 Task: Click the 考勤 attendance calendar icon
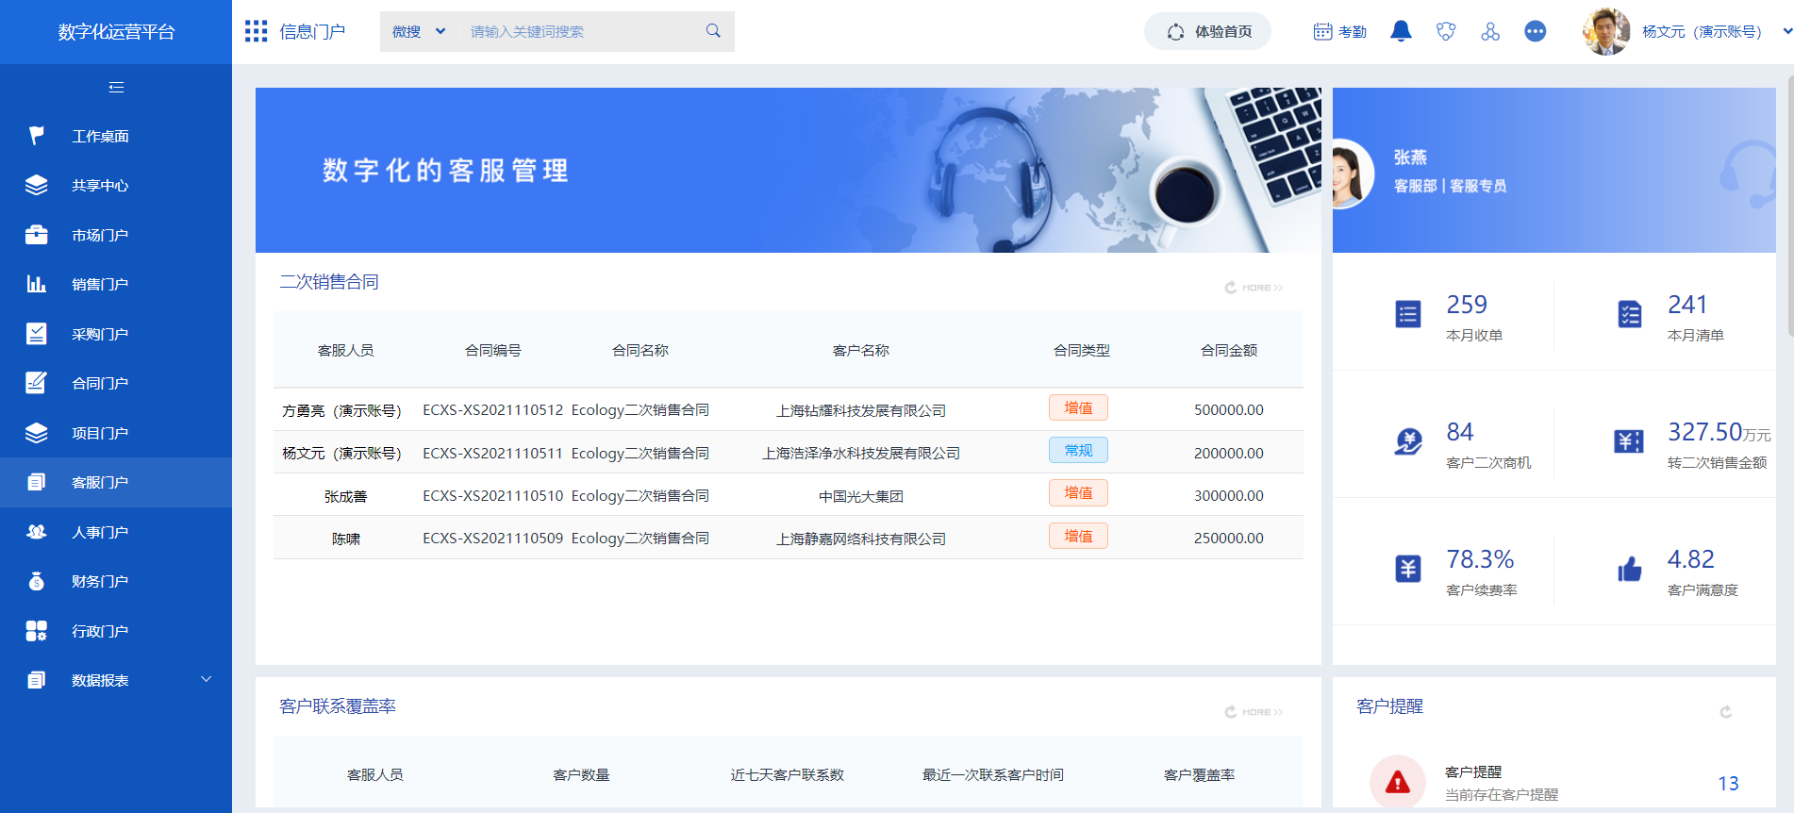(1322, 31)
